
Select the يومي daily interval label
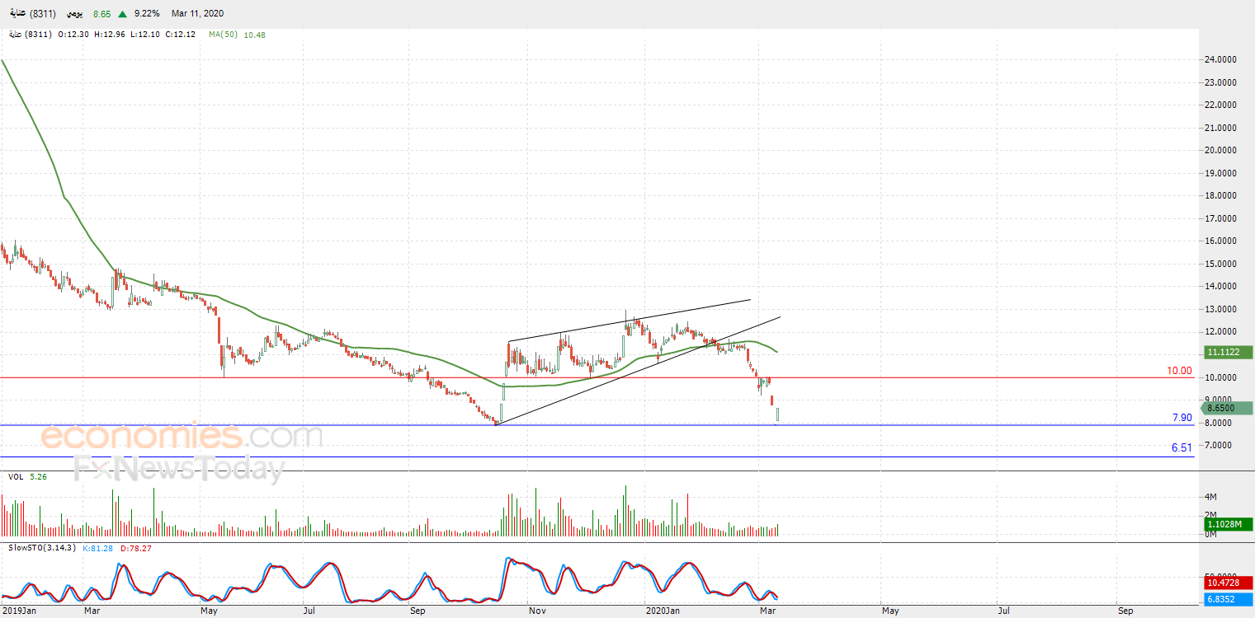(x=75, y=14)
